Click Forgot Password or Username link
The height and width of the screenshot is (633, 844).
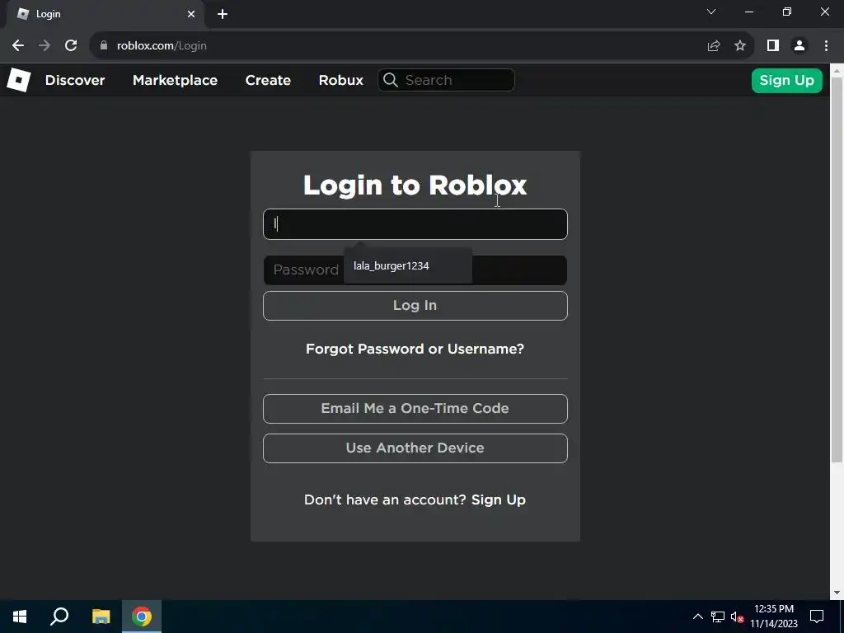point(415,349)
